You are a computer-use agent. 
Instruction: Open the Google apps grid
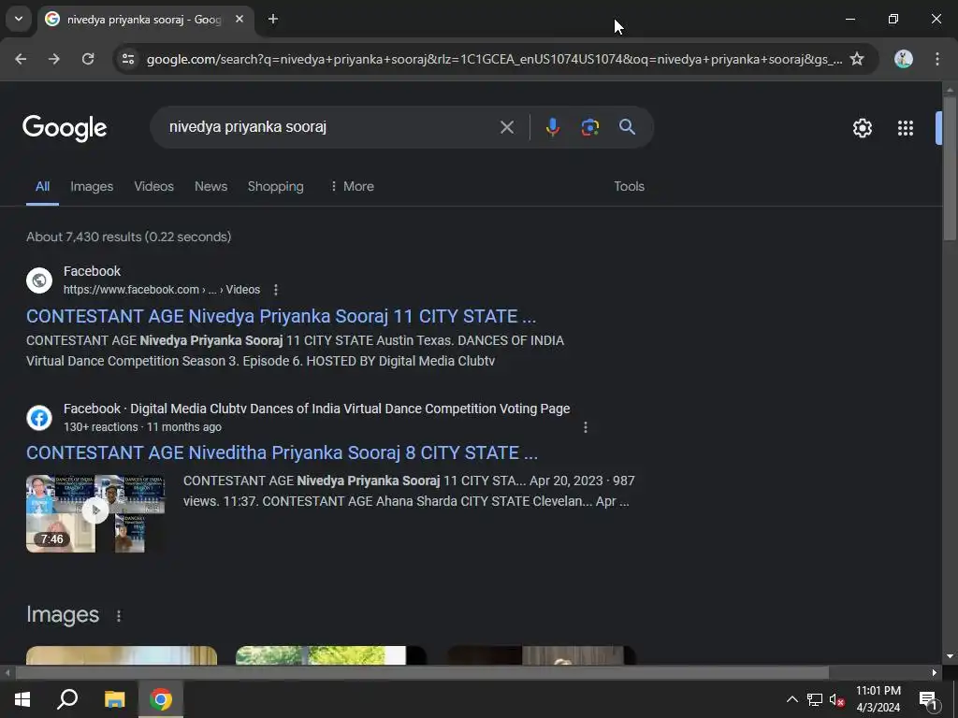(906, 127)
